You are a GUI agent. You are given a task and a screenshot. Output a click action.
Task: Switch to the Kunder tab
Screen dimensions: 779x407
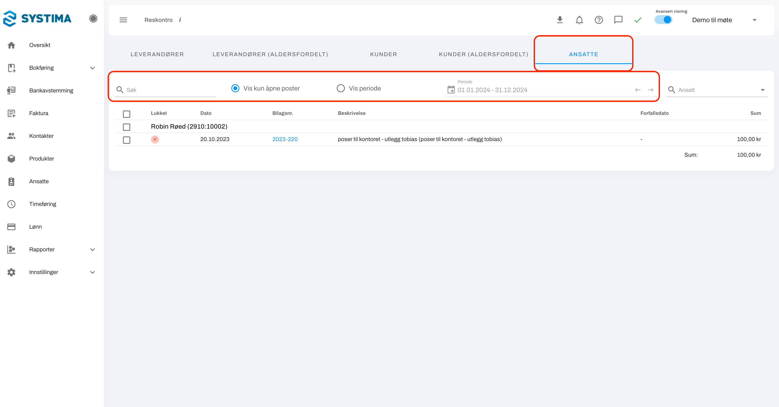[x=384, y=54]
